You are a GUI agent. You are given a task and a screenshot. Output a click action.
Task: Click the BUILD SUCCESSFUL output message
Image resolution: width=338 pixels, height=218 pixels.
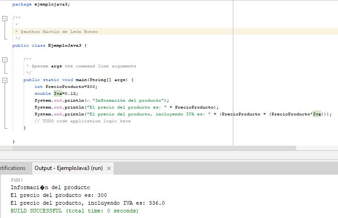(x=74, y=211)
